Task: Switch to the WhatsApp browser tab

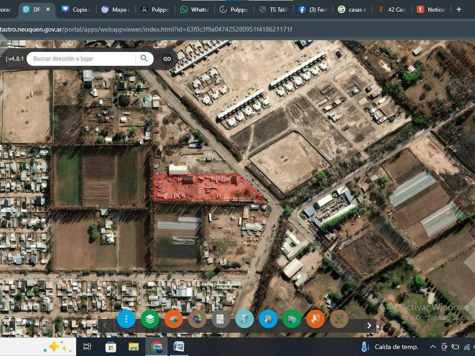Action: click(195, 10)
